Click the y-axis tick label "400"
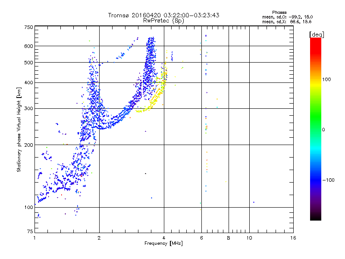This screenshot has height=259, width=345. click(x=28, y=83)
